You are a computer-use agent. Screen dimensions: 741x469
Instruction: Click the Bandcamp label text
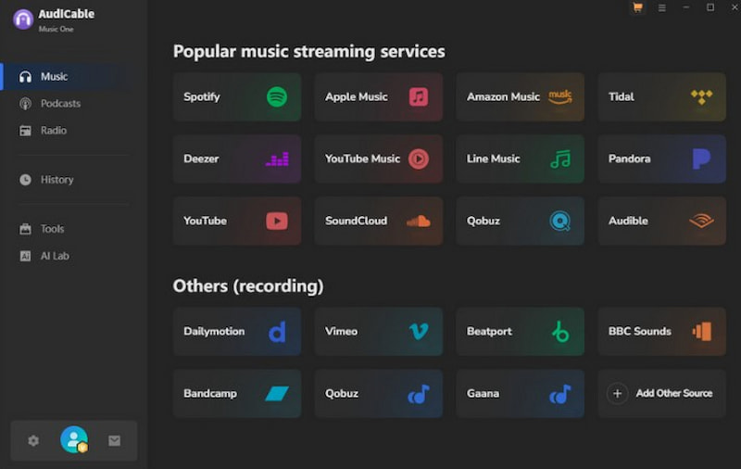(x=210, y=393)
